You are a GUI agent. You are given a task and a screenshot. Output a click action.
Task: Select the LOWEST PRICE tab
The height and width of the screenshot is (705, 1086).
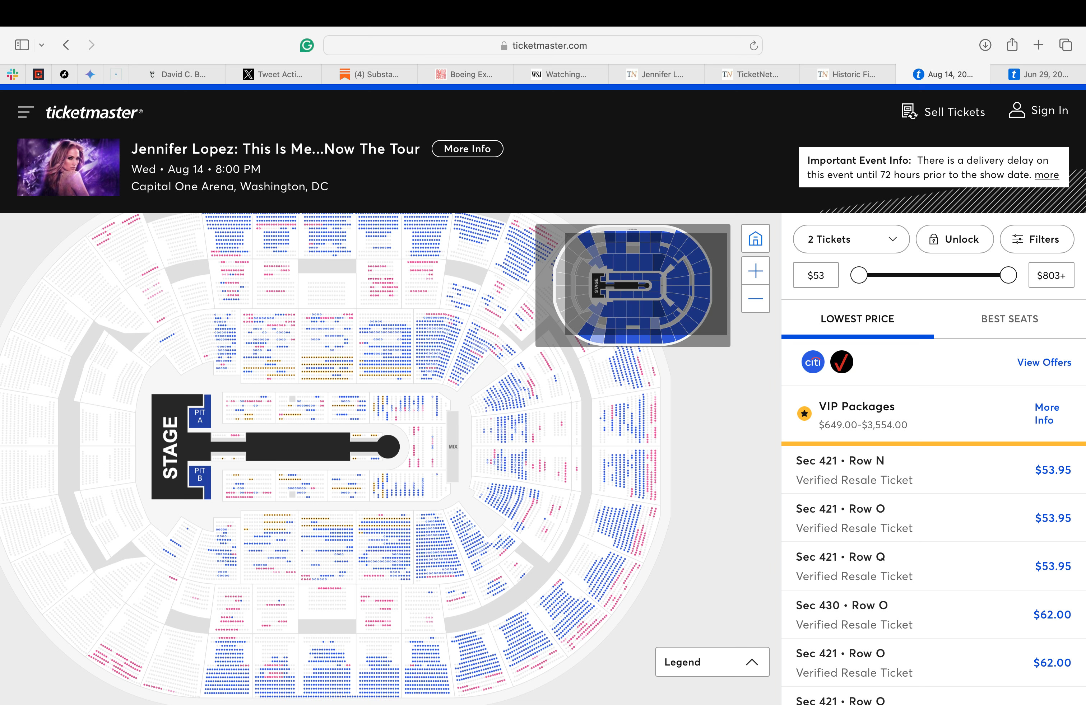(x=857, y=319)
